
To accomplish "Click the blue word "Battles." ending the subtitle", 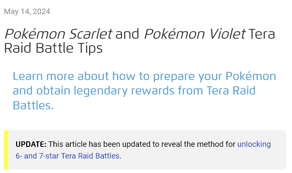I will pos(33,105).
